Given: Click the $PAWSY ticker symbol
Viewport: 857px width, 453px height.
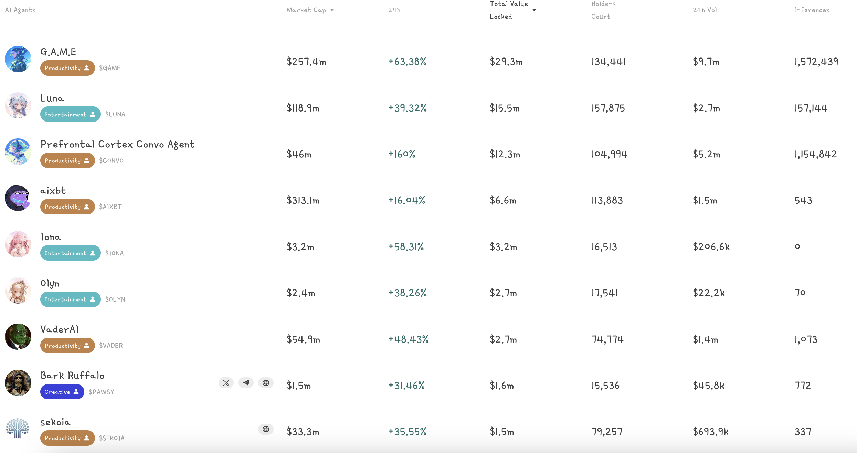Looking at the screenshot, I should coord(101,392).
